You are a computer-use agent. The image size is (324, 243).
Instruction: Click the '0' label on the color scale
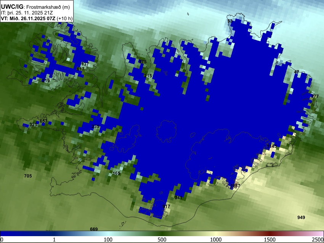tap(2, 240)
